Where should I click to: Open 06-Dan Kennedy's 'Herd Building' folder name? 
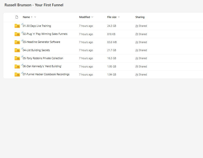[x=42, y=66]
